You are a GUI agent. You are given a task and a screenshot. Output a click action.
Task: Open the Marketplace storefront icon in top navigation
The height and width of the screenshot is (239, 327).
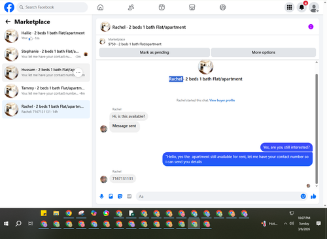pos(192,7)
